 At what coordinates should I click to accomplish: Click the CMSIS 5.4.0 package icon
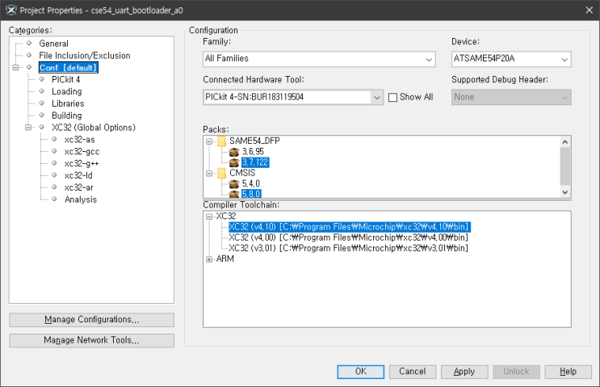coord(234,183)
